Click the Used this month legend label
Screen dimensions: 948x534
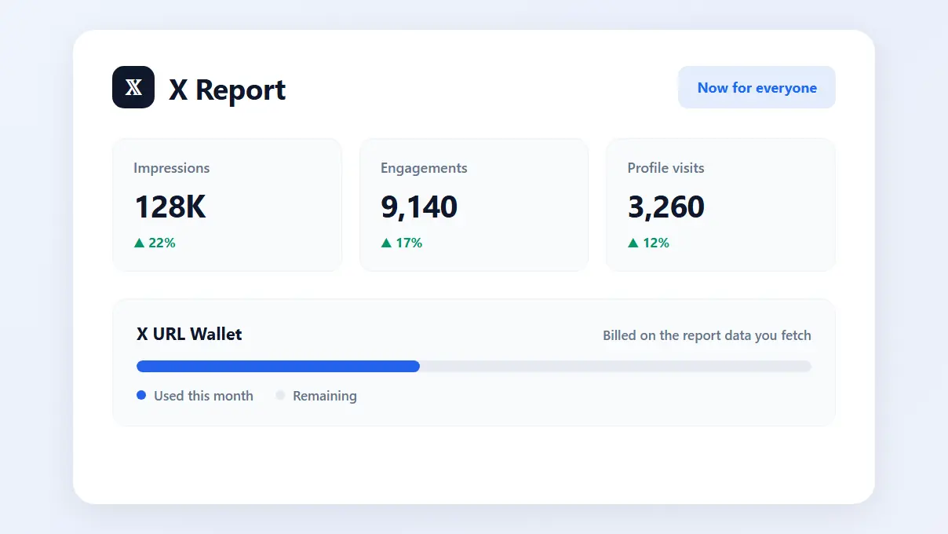(x=203, y=396)
